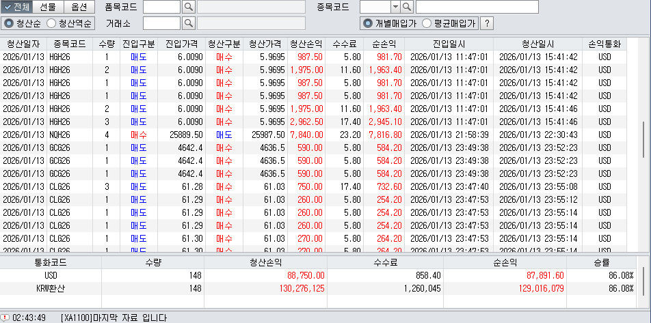651x323 pixels.
Task: Select the 옵션 filter button
Action: coord(80,7)
